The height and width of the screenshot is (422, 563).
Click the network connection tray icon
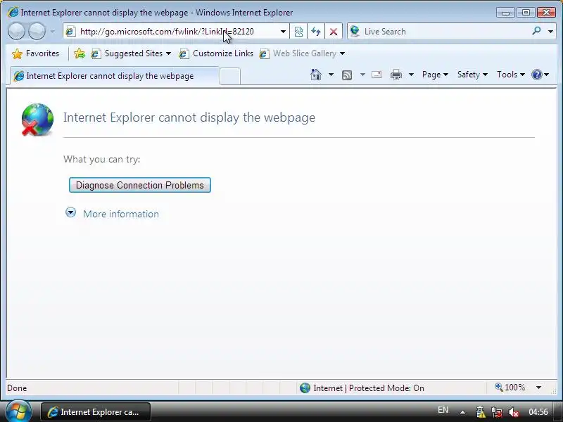pos(498,412)
